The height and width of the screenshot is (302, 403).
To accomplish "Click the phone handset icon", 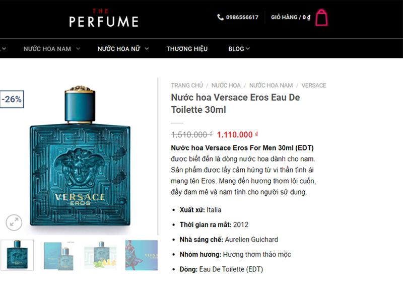I will coord(220,17).
